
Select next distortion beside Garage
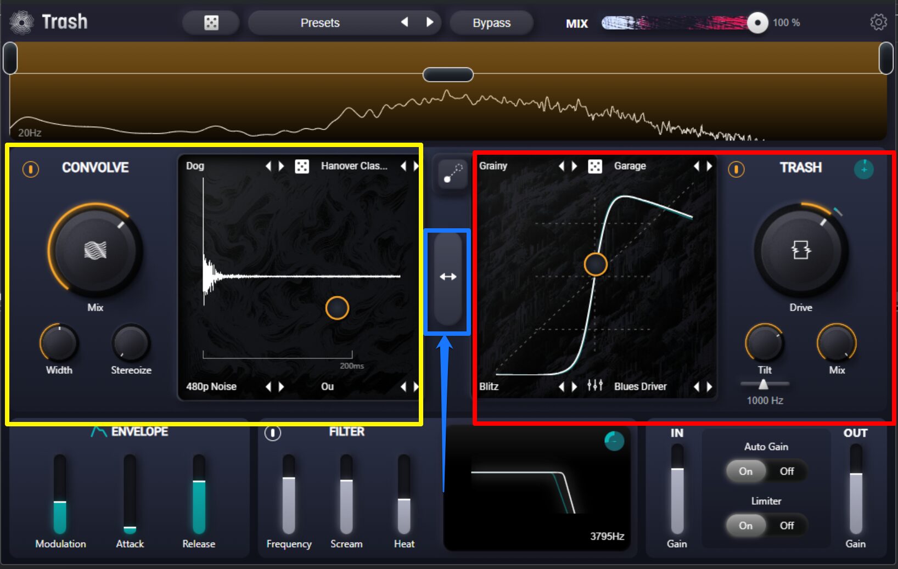click(709, 166)
